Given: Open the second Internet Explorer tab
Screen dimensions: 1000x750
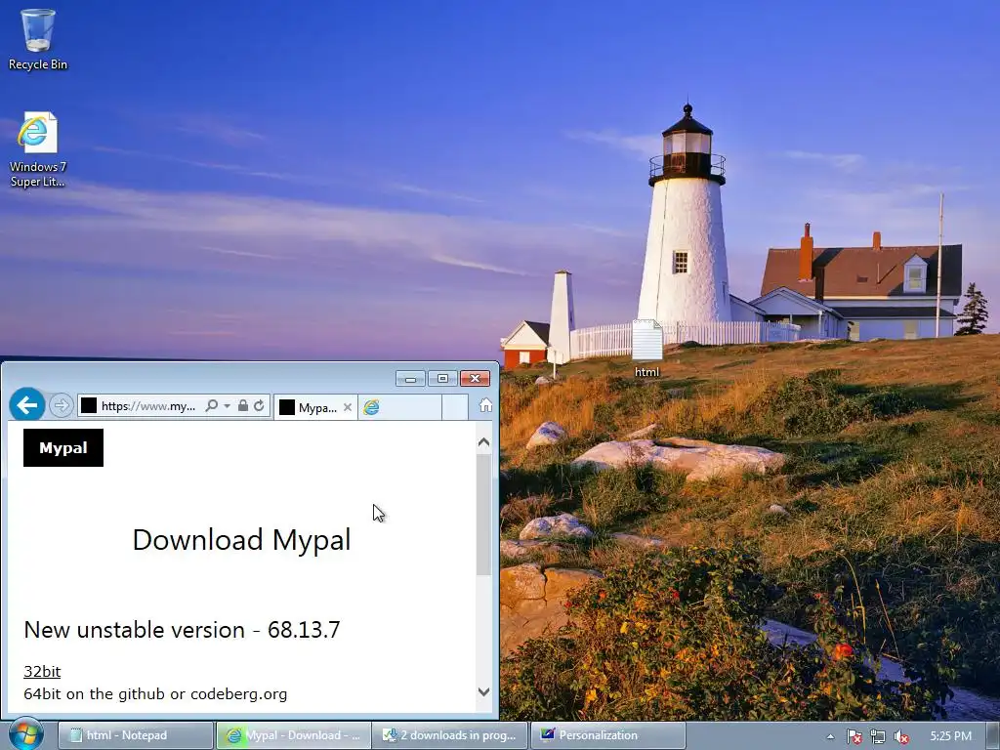Looking at the screenshot, I should pos(399,407).
